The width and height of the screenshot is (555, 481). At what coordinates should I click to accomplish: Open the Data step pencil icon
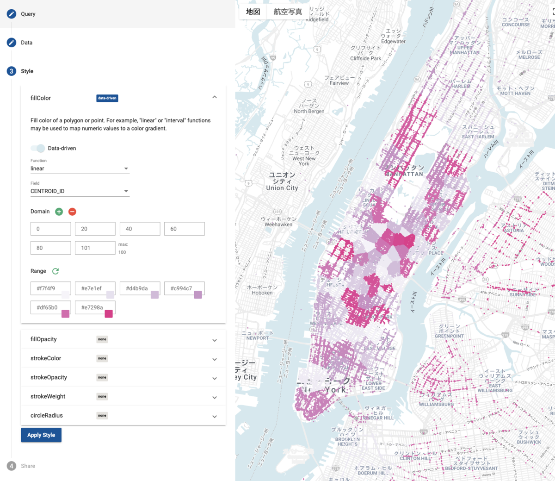[12, 43]
